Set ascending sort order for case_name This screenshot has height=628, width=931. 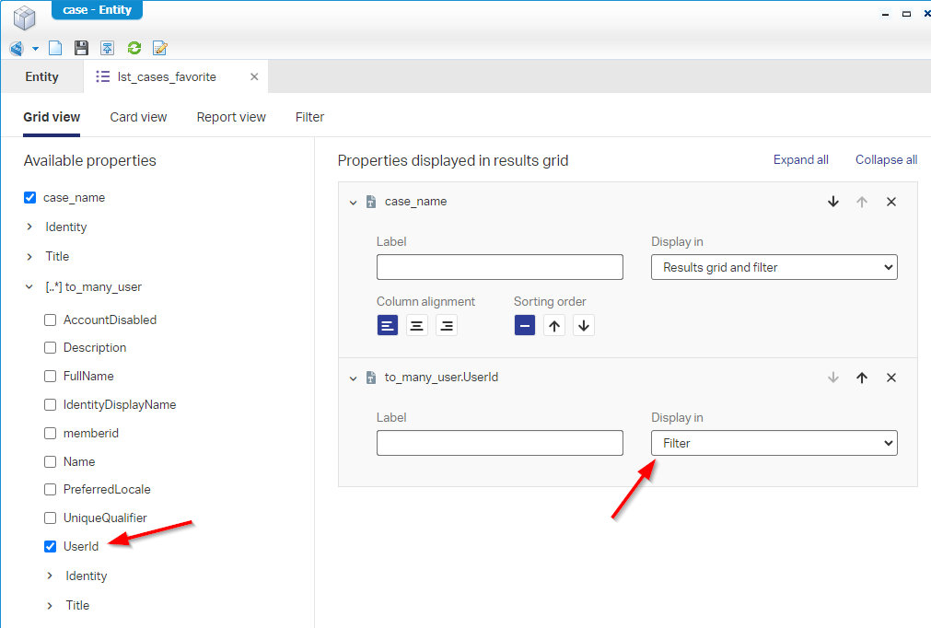pyautogui.click(x=553, y=325)
